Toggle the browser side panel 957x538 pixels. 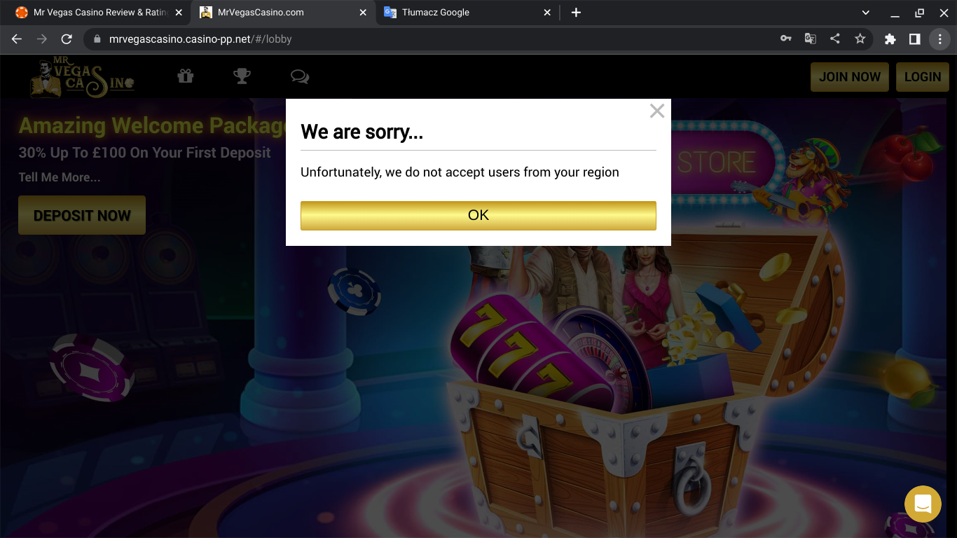click(914, 39)
